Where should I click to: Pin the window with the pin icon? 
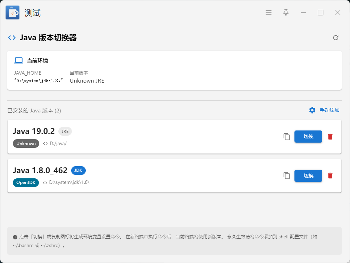pos(286,13)
